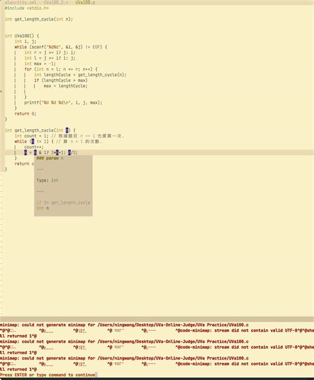This screenshot has width=314, height=380.
Task: Click the 'int count = 1;' comment line
Action: pyautogui.click(x=69, y=136)
